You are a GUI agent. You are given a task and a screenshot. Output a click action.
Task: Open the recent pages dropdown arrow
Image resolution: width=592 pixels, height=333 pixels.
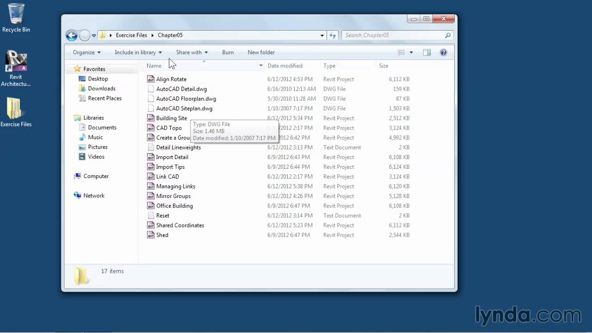(x=94, y=35)
